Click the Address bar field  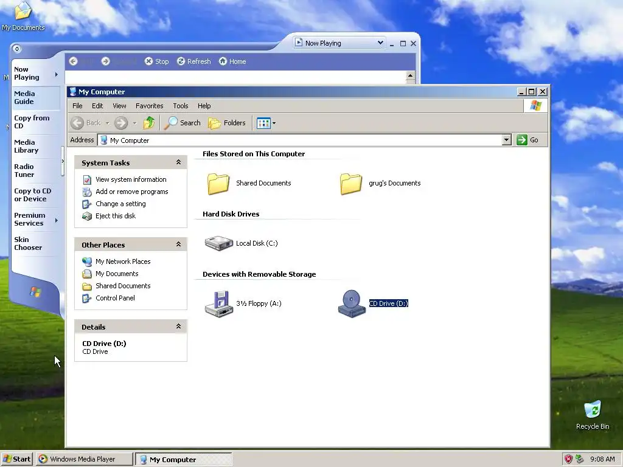click(300, 140)
